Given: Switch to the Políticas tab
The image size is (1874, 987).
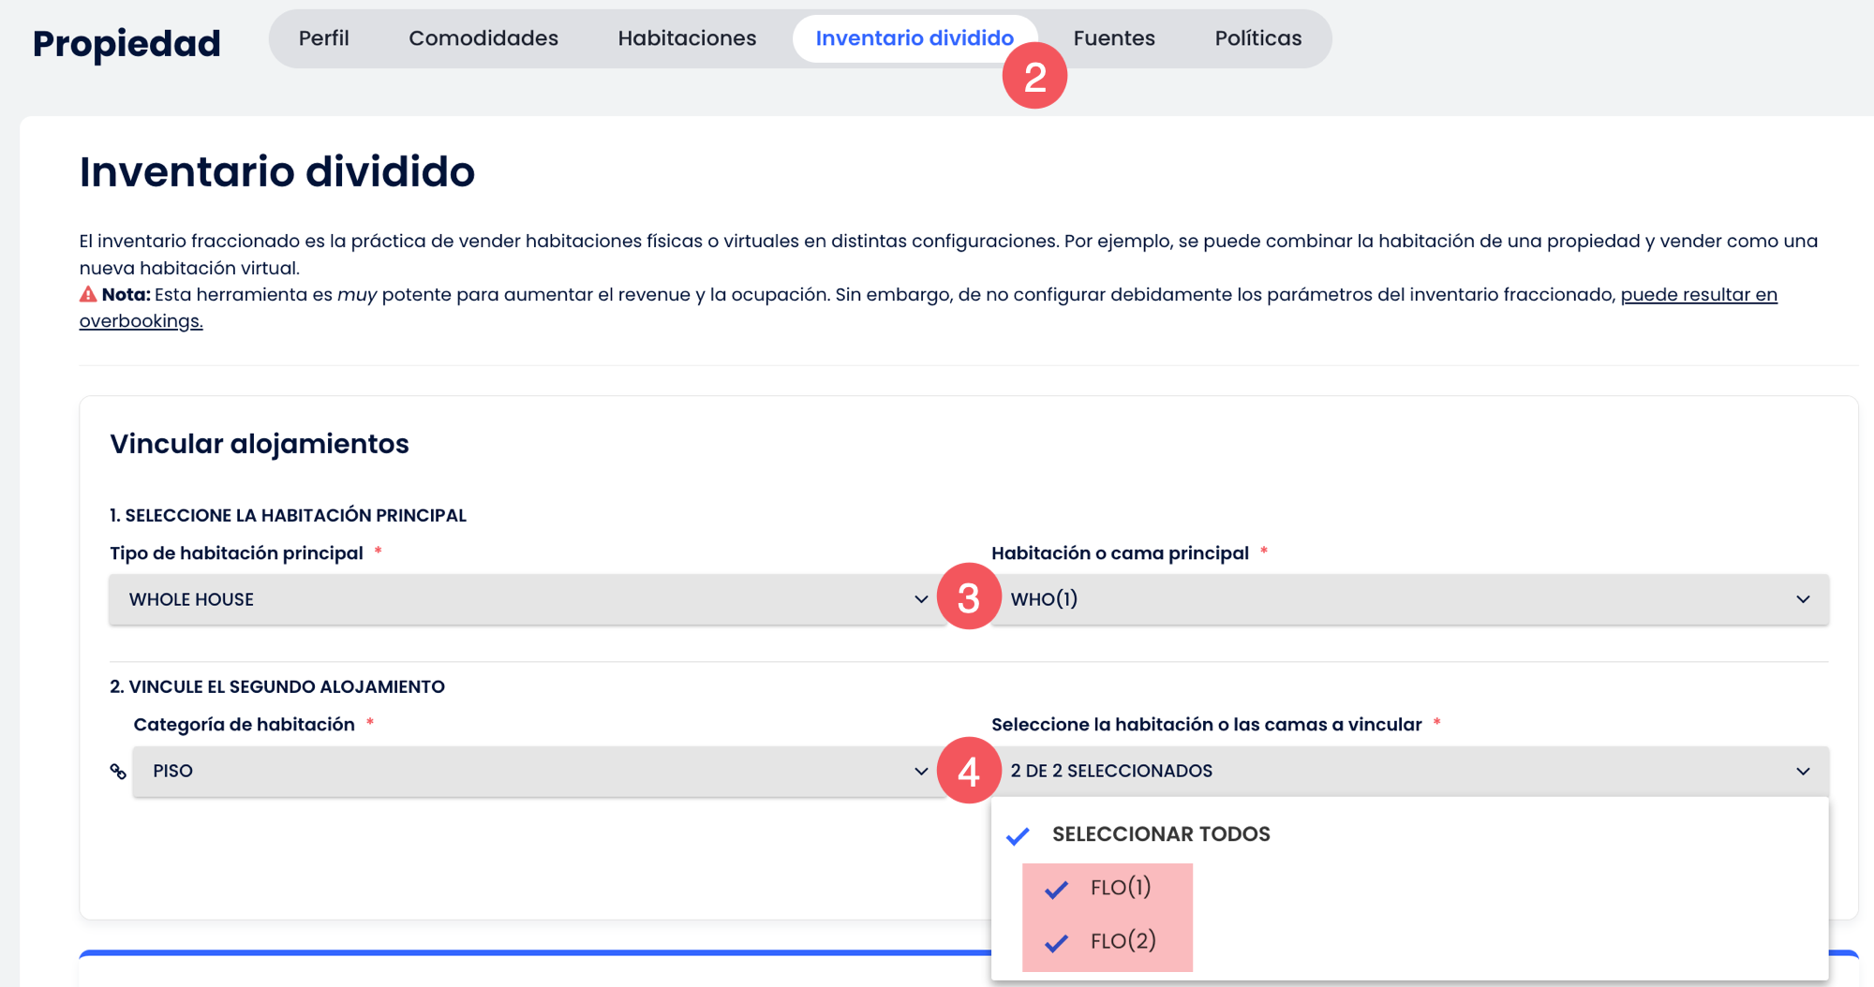Looking at the screenshot, I should coord(1257,38).
